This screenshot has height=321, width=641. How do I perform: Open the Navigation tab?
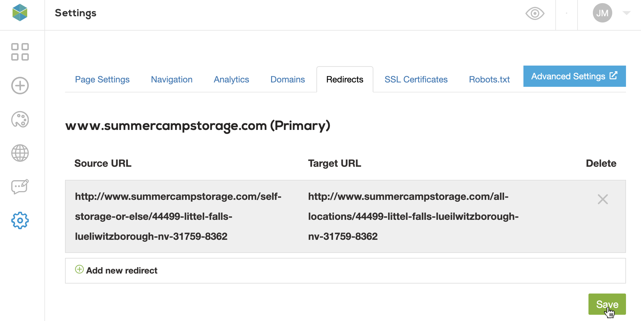172,80
